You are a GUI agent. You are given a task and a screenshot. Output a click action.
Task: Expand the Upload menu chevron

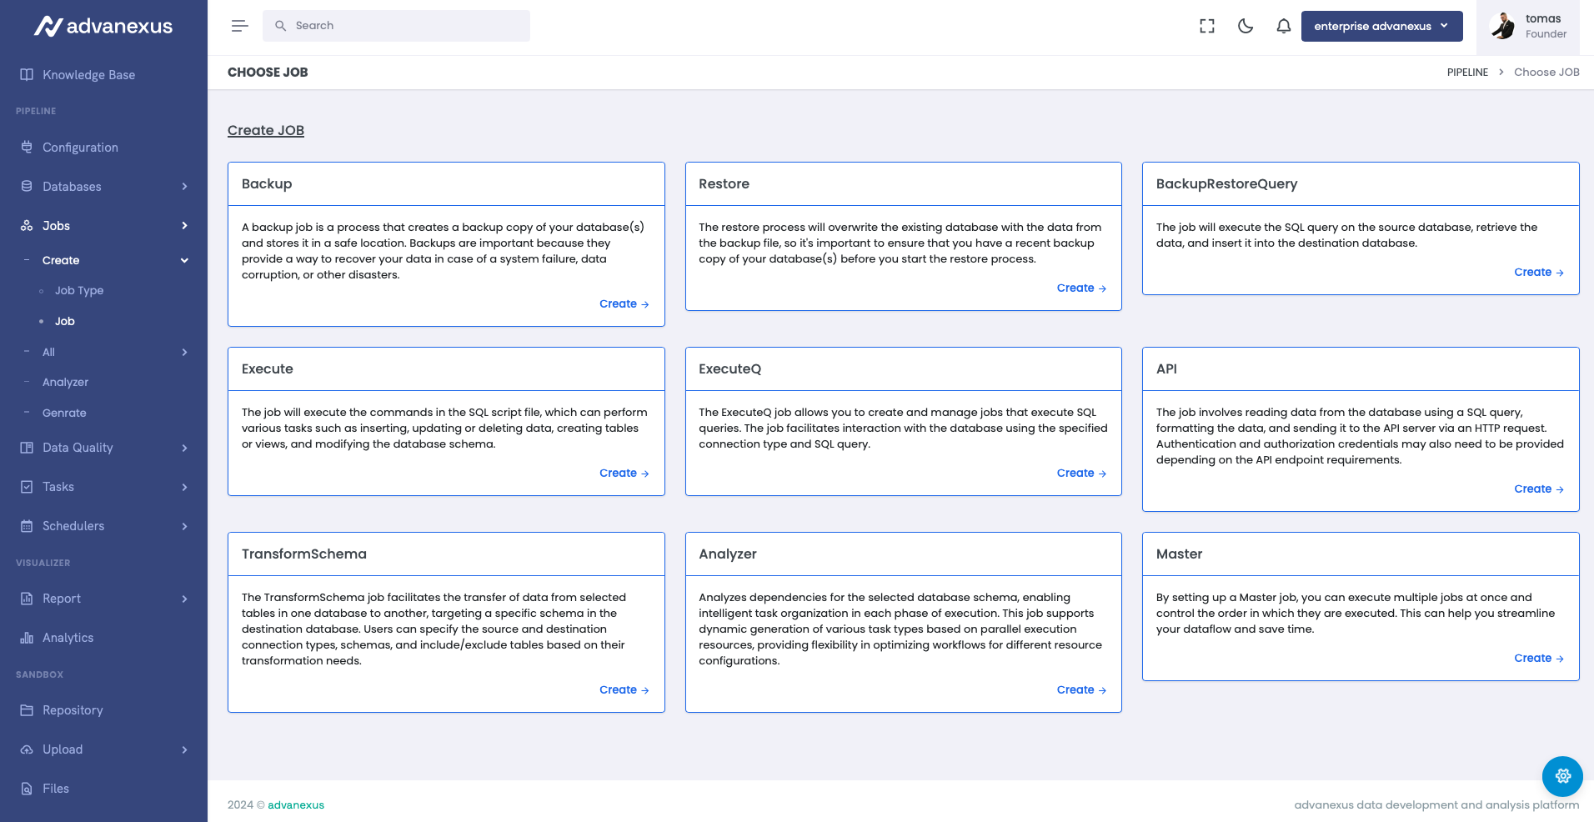[x=184, y=749]
